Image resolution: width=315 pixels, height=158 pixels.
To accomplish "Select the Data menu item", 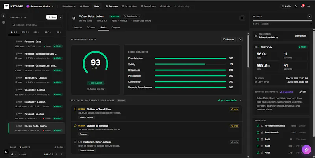I will 96,6.
